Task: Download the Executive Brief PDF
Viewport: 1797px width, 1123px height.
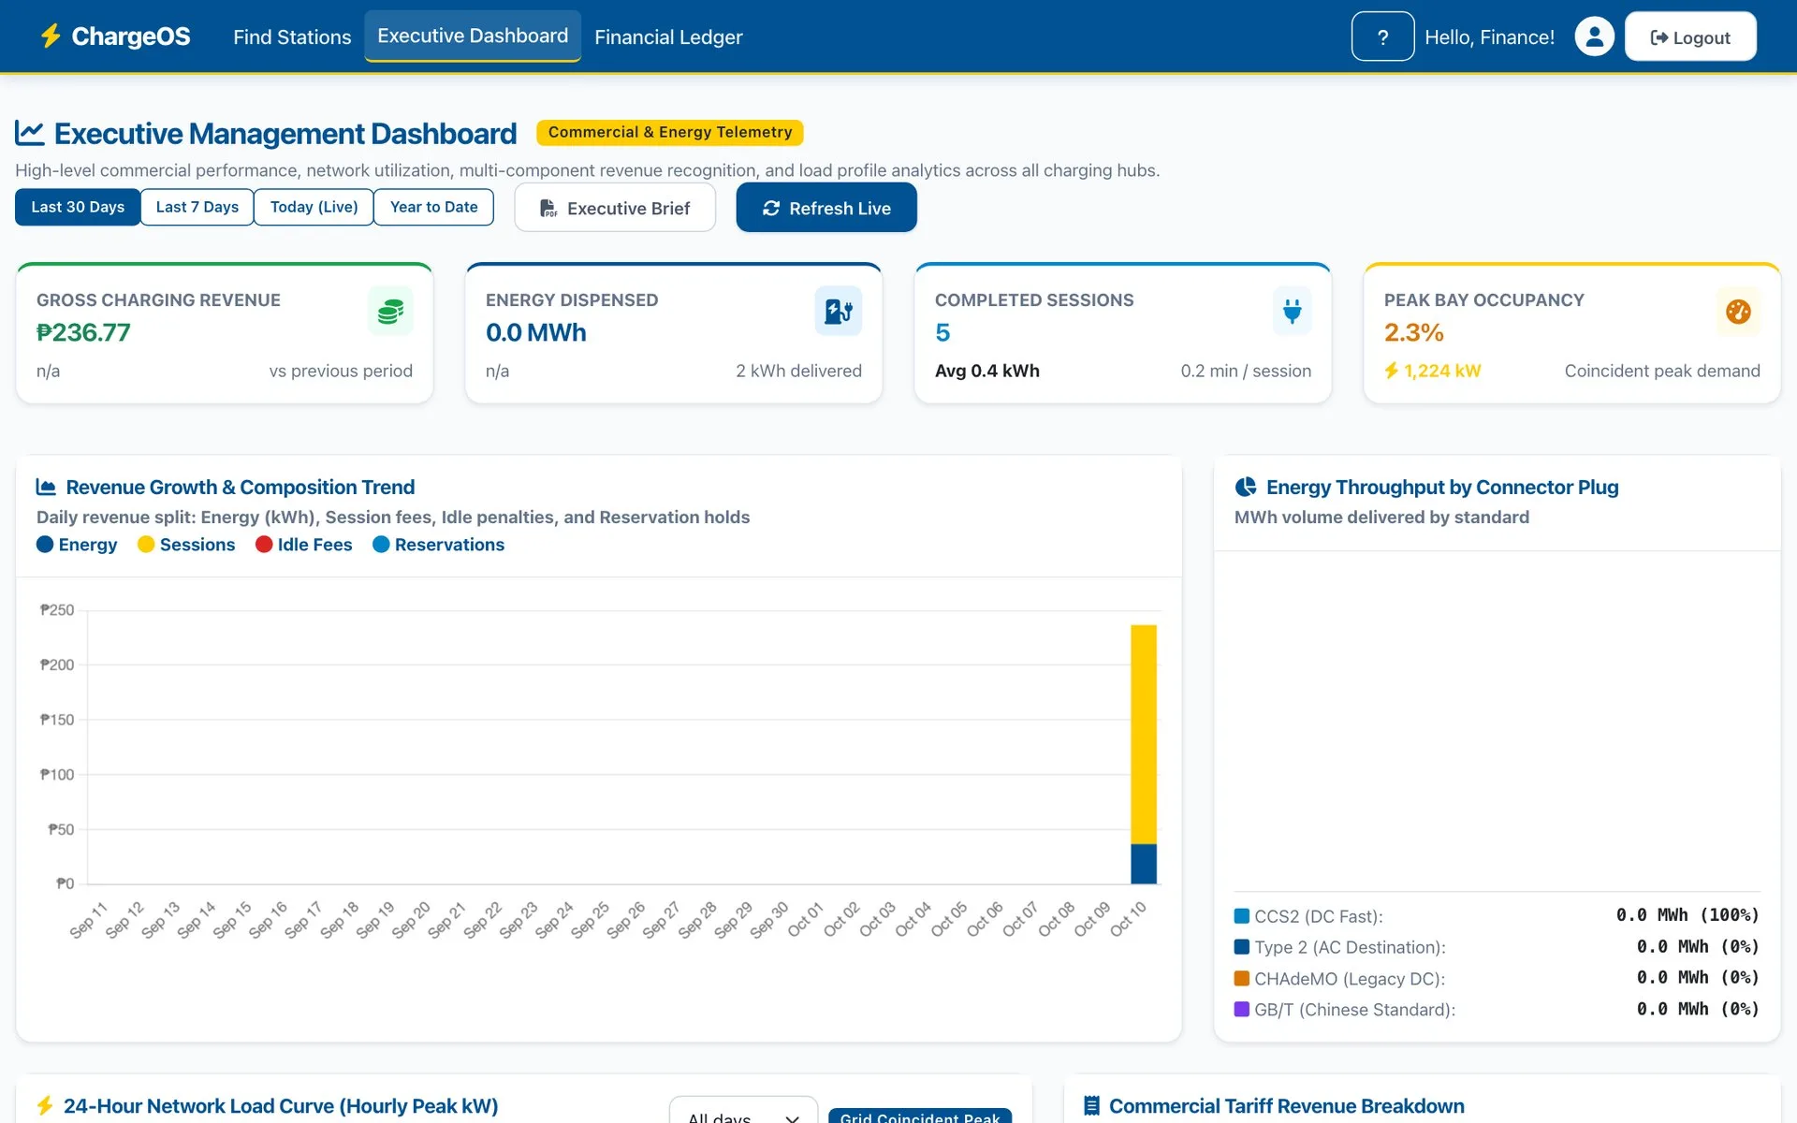Action: click(x=615, y=207)
